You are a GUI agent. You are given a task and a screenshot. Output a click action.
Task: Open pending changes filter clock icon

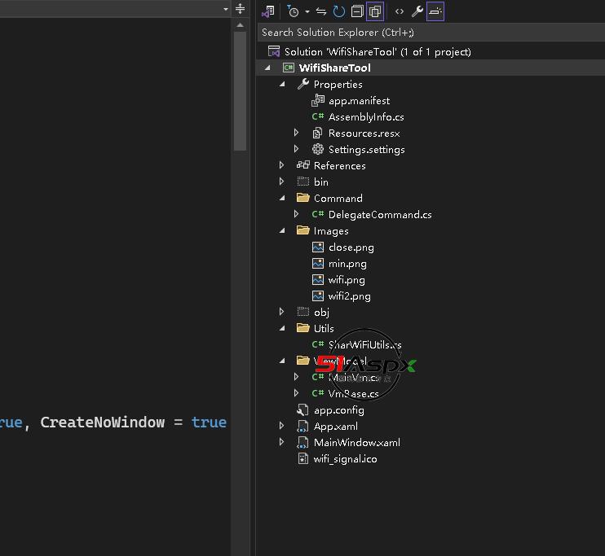pyautogui.click(x=293, y=11)
